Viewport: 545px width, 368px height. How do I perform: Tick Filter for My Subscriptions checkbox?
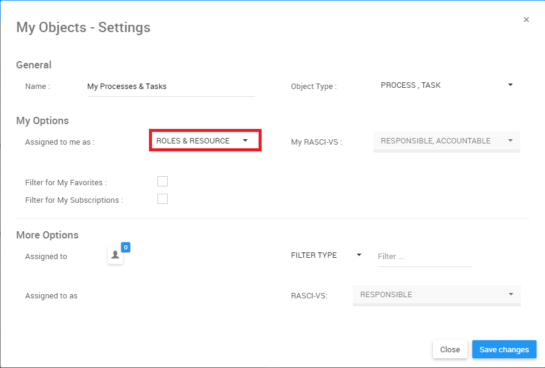coord(162,199)
